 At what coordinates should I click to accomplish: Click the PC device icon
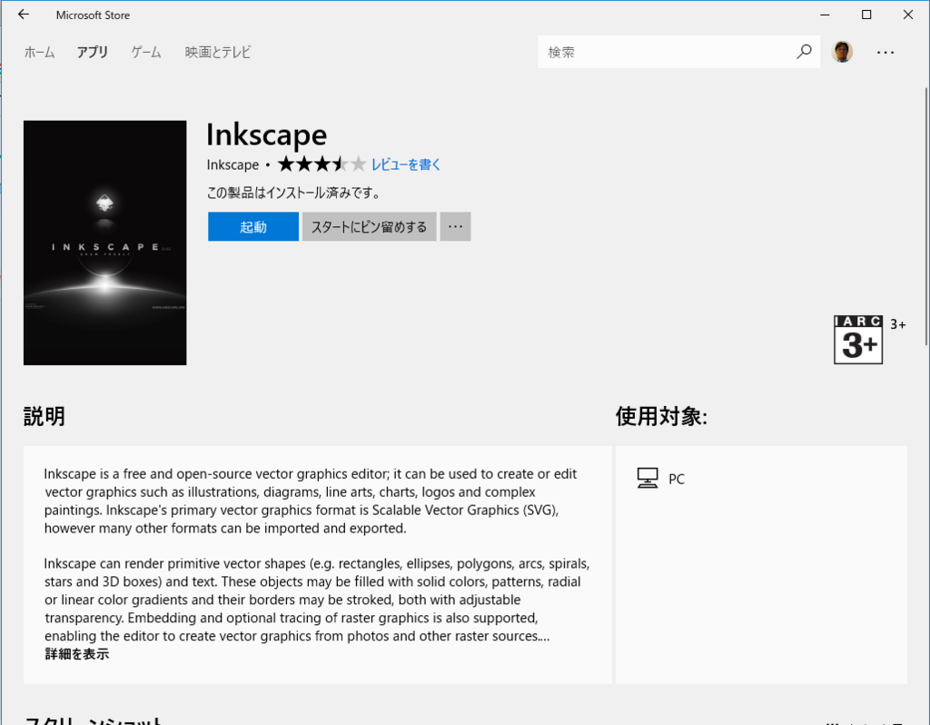click(647, 478)
